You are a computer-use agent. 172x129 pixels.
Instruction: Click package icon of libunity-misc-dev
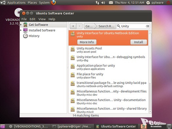click(x=73, y=92)
